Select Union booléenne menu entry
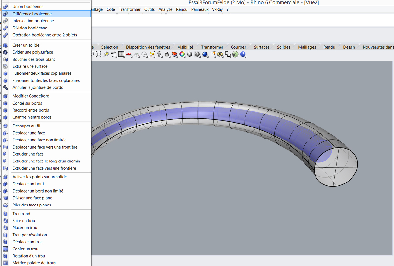The image size is (394, 266). point(28,7)
